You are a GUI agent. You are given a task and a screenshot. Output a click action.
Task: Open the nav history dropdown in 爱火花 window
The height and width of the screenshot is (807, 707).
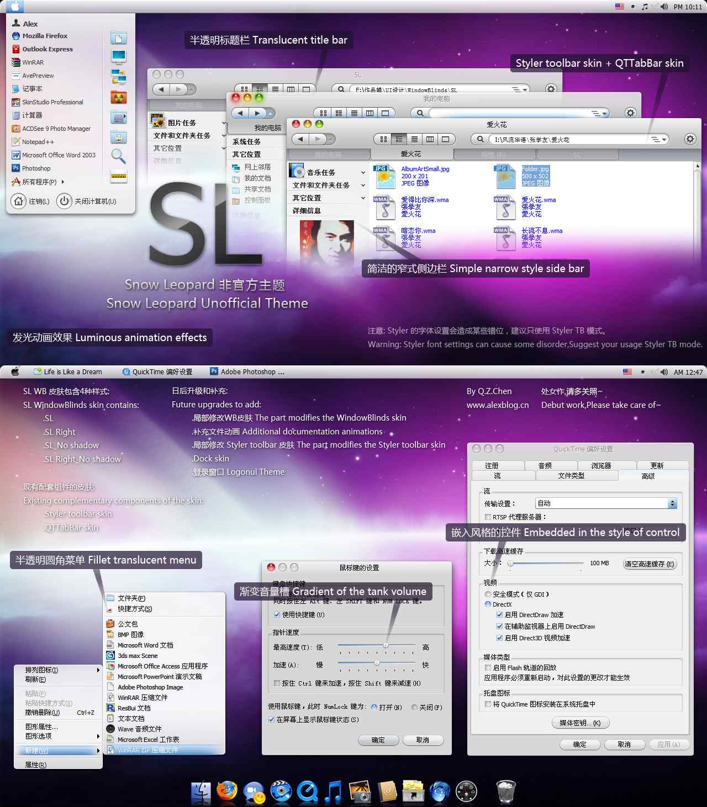coord(331,139)
